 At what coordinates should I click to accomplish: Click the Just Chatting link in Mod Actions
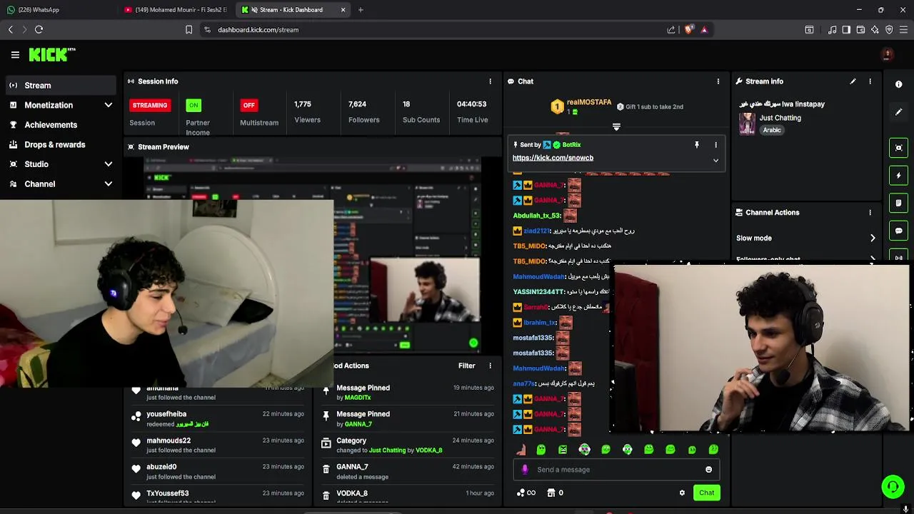coord(388,450)
